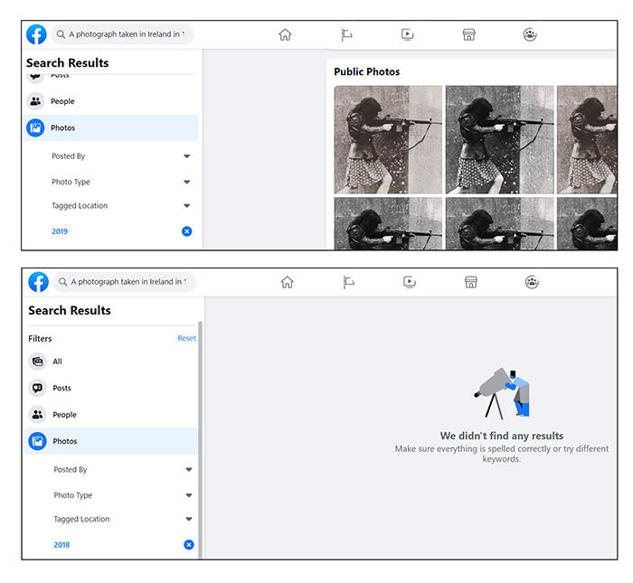Open Home icon in the 2019 screenshot

click(x=285, y=34)
